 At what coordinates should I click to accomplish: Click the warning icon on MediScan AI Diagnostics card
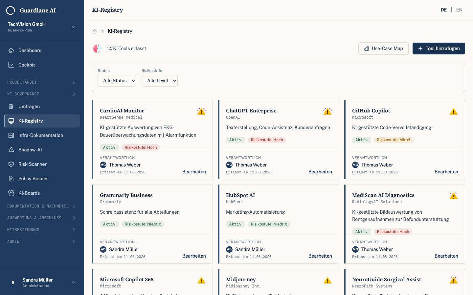pos(454,196)
